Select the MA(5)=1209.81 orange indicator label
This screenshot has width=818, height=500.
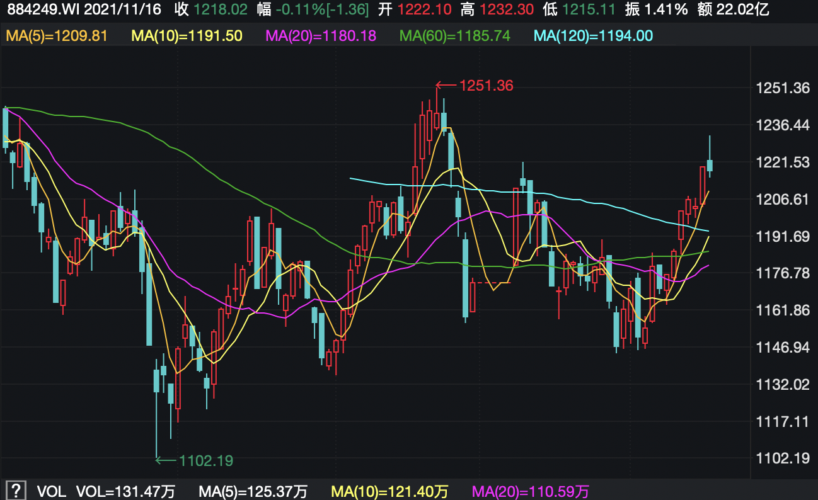point(57,36)
